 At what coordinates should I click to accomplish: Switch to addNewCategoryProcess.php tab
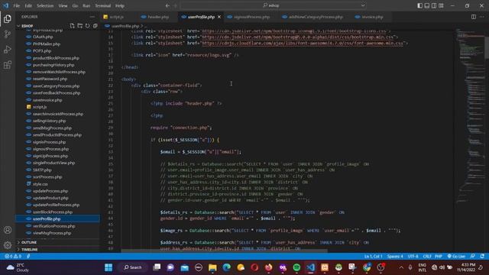point(316,17)
